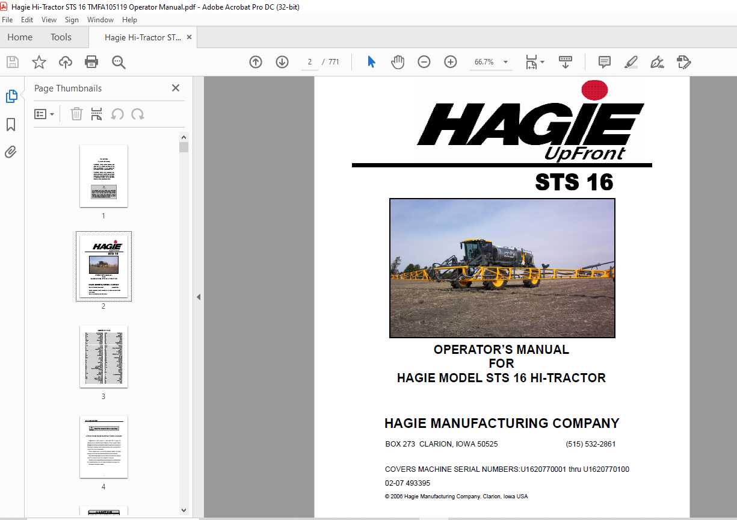Image resolution: width=737 pixels, height=520 pixels.
Task: Select page 4 thumbnail
Action: coord(103,447)
